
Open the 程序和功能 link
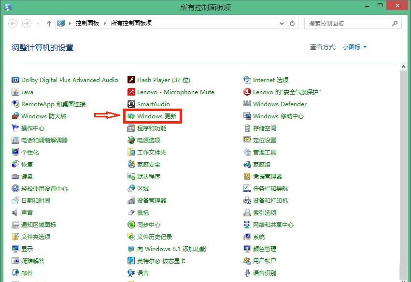tap(152, 128)
